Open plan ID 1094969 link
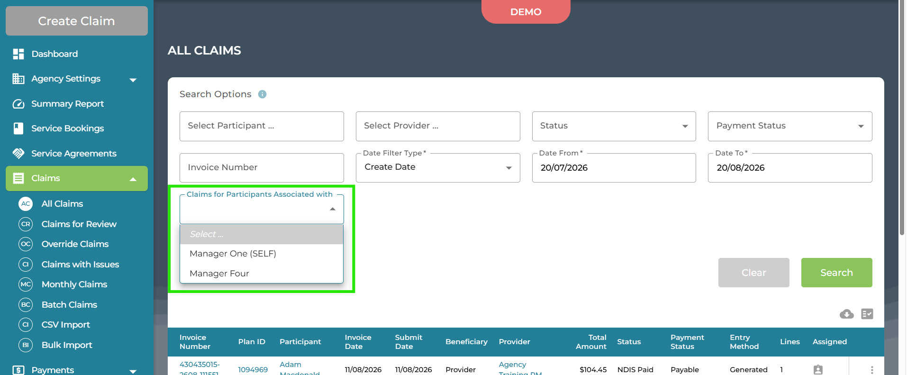The height and width of the screenshot is (375, 907). point(253,370)
